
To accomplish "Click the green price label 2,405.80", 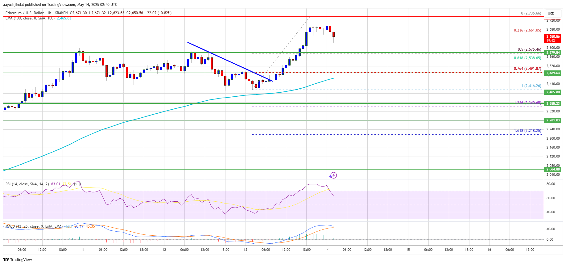I will (x=553, y=92).
